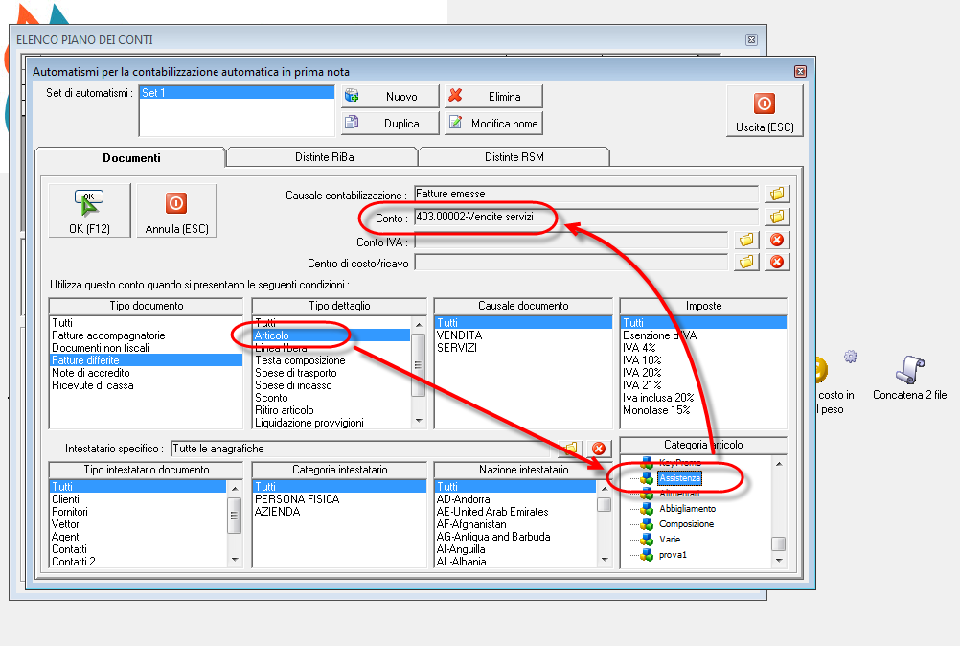Select Abbigliamento category in Categoria articolo tree

pyautogui.click(x=687, y=508)
